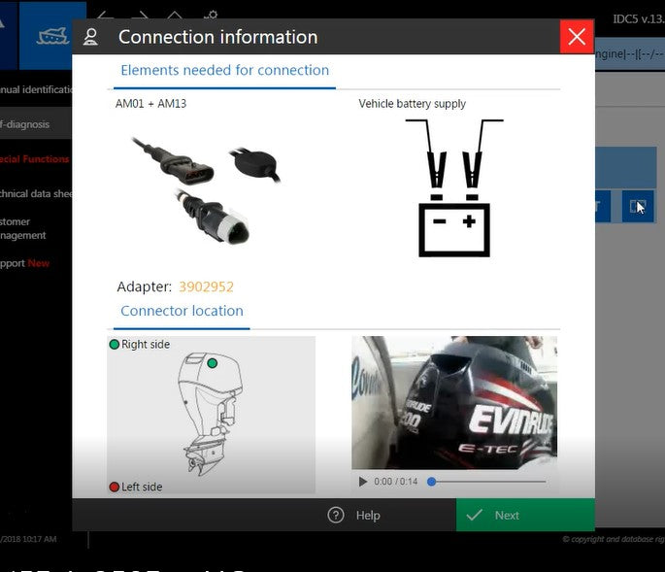Open Special Functions in the sidebar
Image resolution: width=665 pixels, height=572 pixels.
pyautogui.click(x=35, y=159)
